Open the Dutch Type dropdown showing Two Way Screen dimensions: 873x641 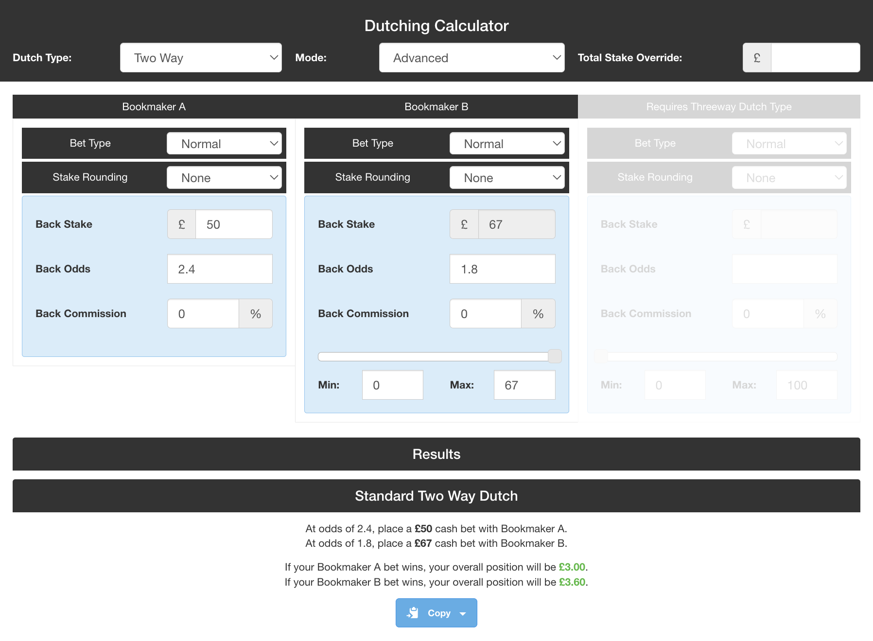tap(201, 58)
